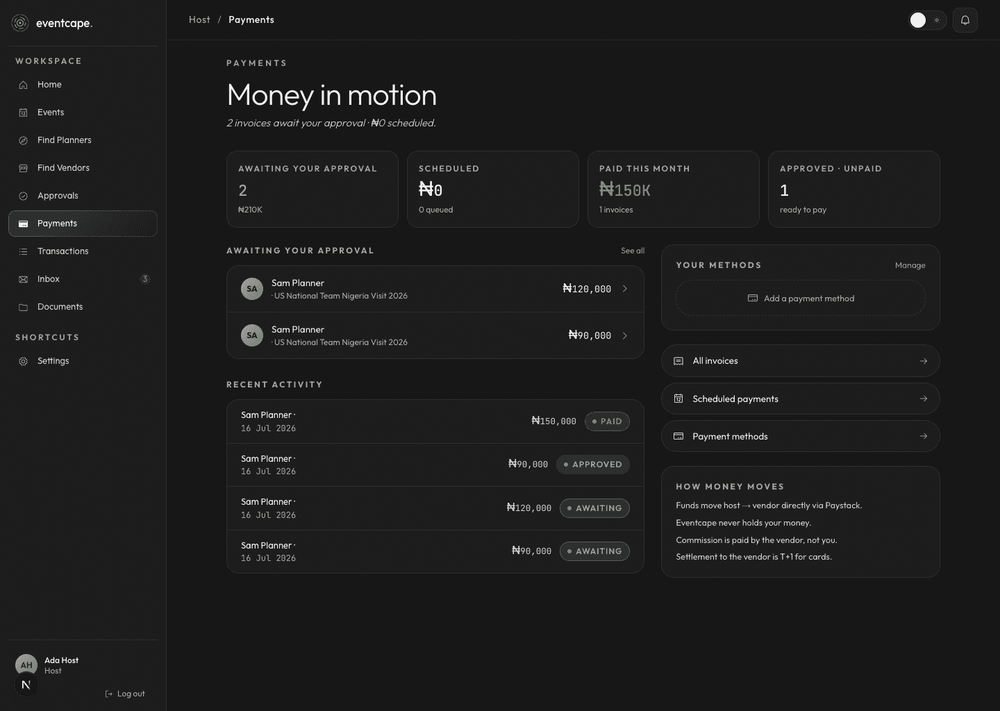Open Documents in the sidebar

(83, 307)
